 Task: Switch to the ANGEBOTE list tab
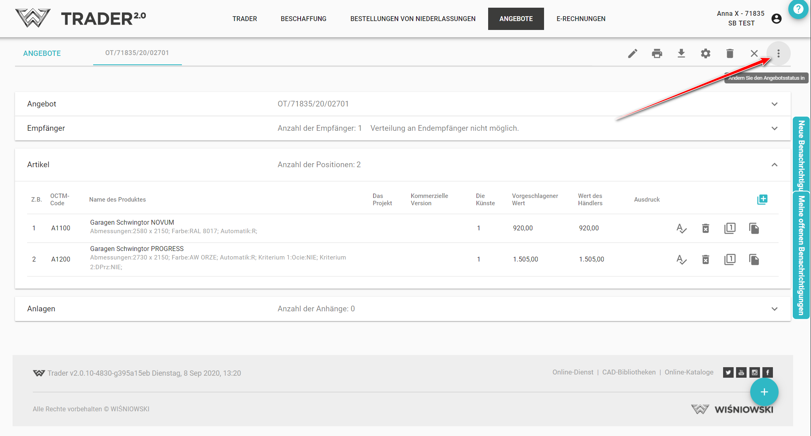pos(42,53)
